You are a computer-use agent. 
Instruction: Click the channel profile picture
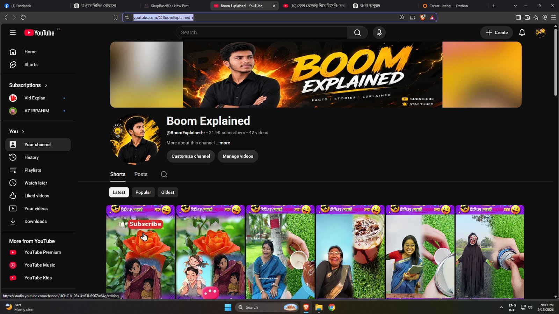[136, 139]
